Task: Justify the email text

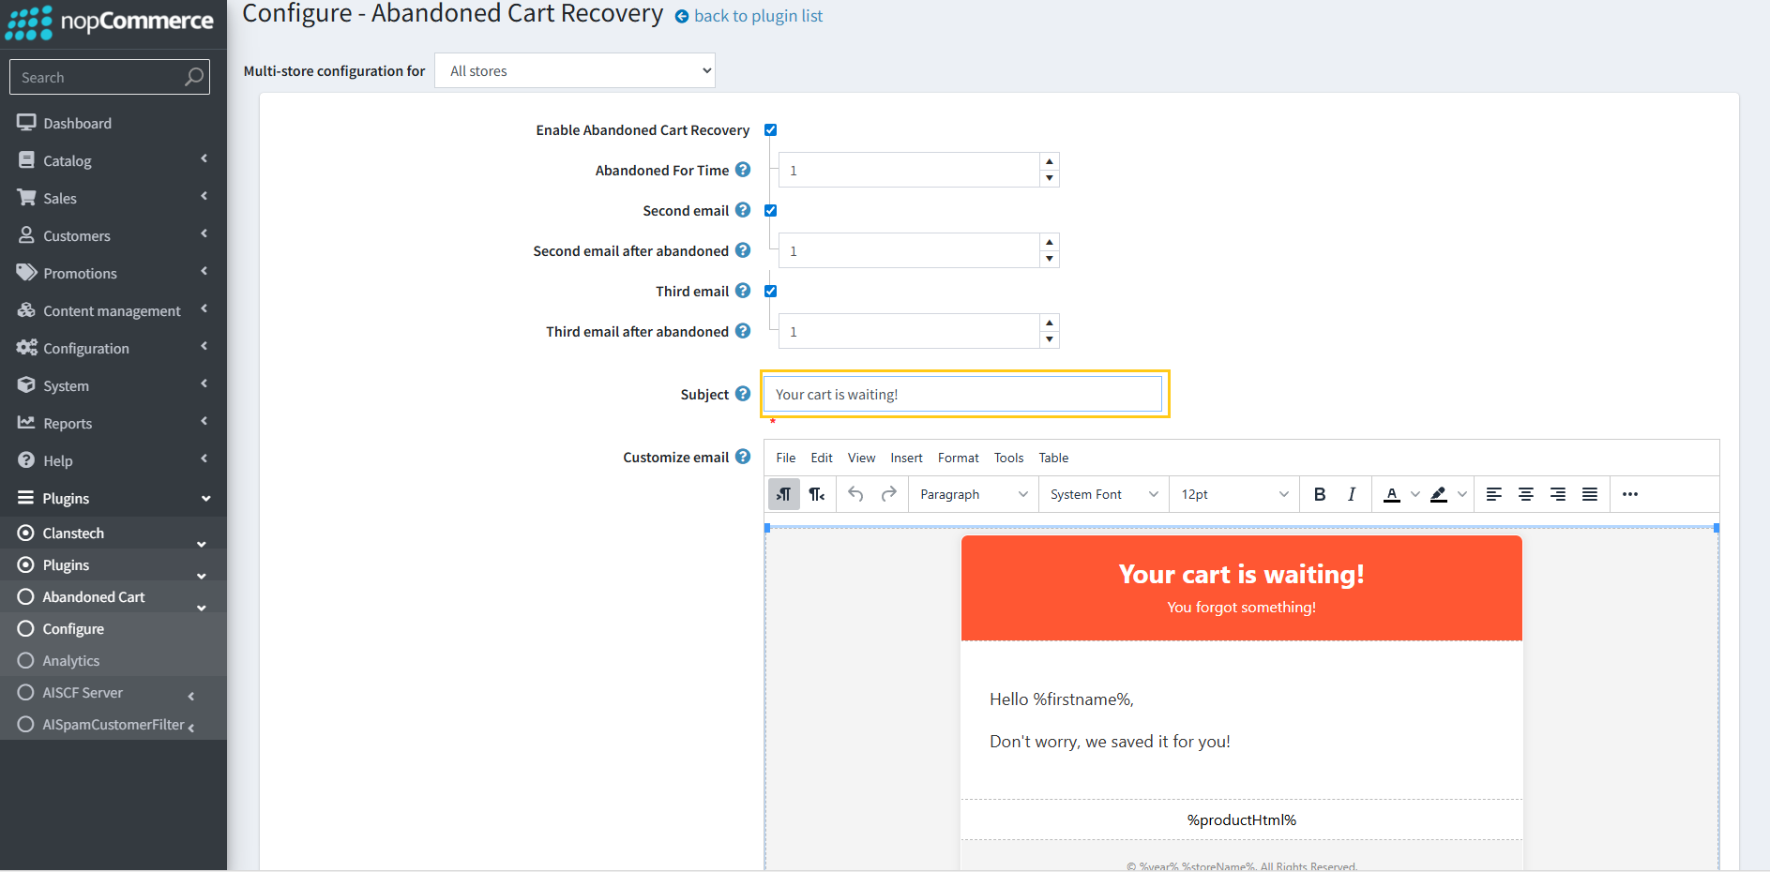Action: point(1590,494)
